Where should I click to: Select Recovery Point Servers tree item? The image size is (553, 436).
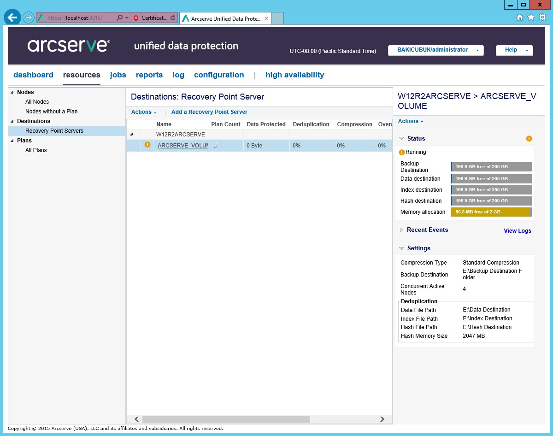tap(54, 131)
